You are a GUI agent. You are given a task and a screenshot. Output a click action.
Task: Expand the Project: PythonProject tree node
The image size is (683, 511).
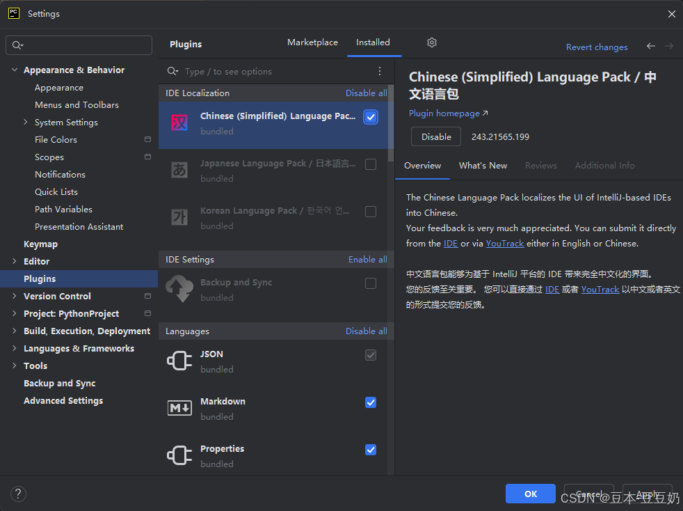[15, 313]
